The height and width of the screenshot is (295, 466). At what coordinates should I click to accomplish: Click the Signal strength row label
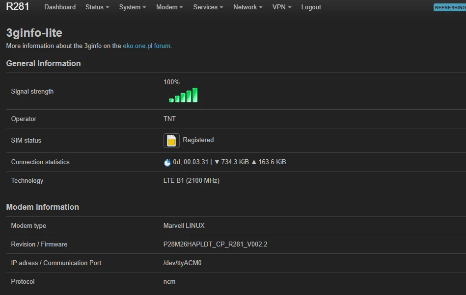pyautogui.click(x=32, y=92)
